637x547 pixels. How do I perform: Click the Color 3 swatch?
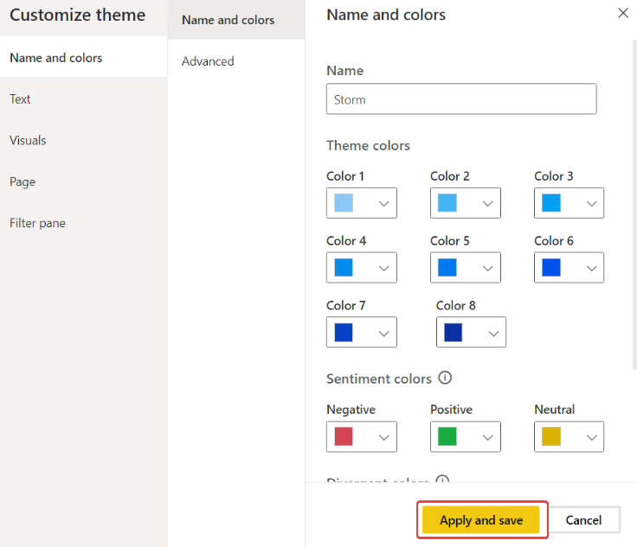click(551, 203)
